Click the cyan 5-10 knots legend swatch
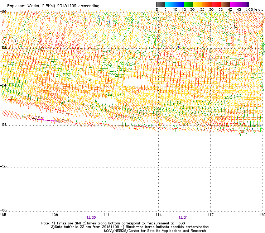Screen dimensions: 265x233 click(170, 4)
